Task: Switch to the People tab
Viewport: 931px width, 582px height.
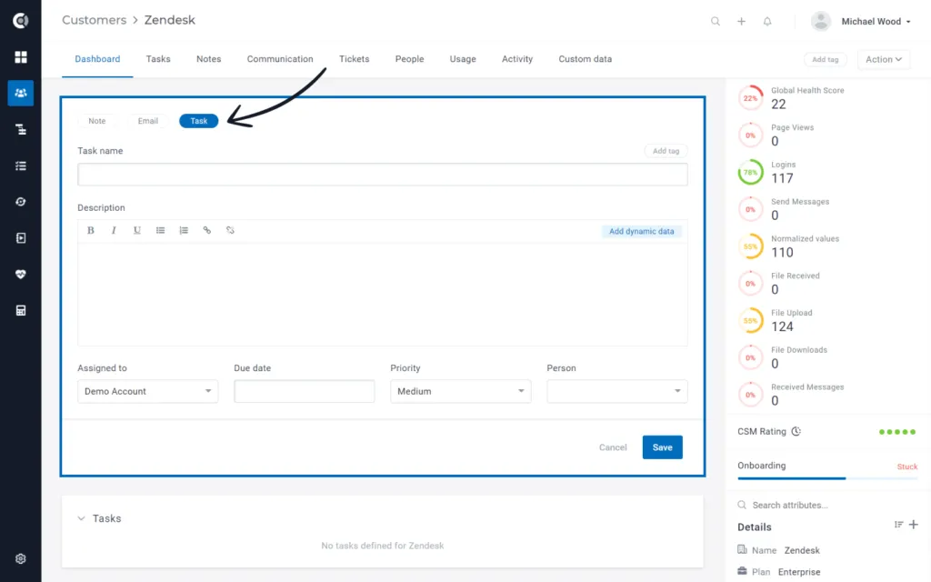Action: (x=410, y=59)
